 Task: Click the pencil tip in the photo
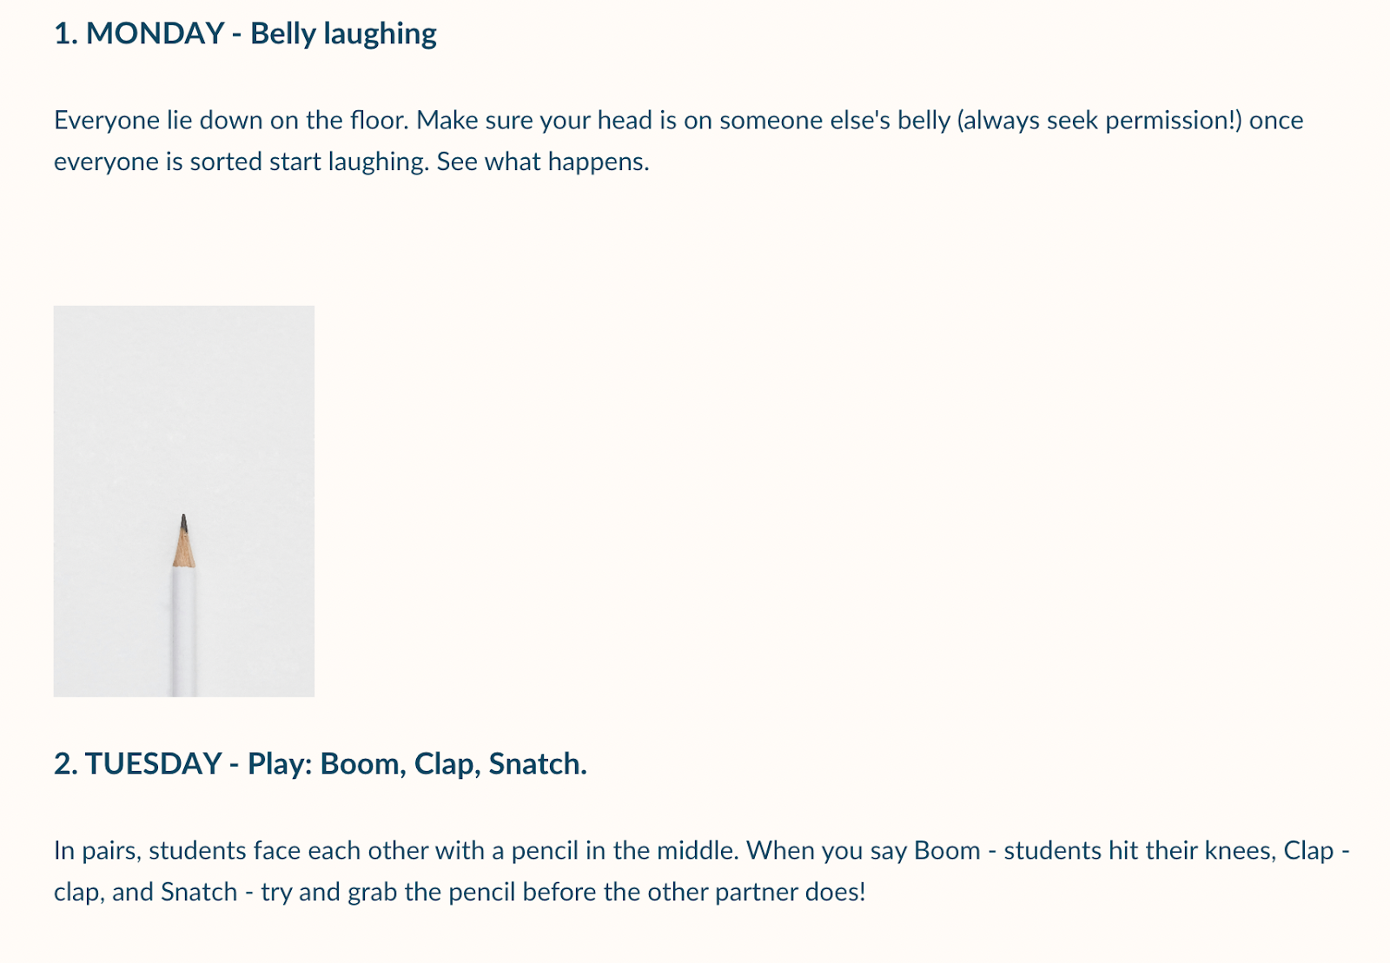183,538
